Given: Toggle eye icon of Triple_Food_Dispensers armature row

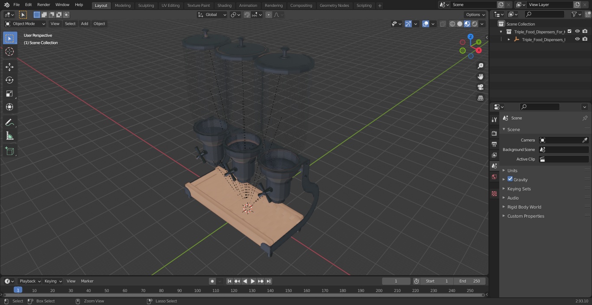Looking at the screenshot, I should pyautogui.click(x=577, y=39).
